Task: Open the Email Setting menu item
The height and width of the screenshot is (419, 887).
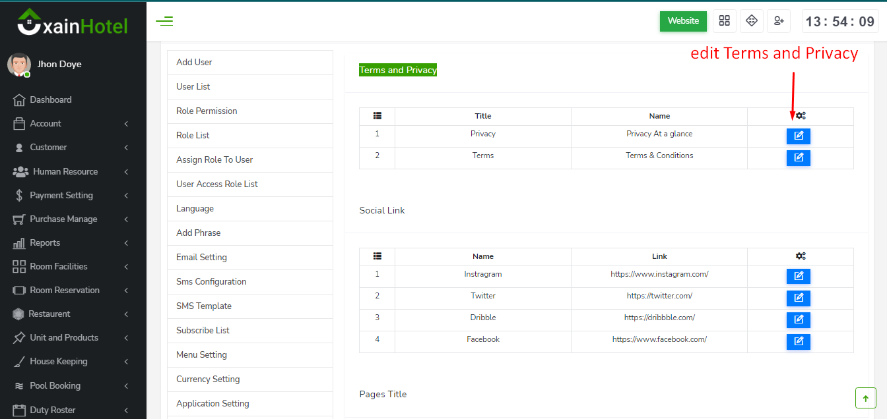Action: tap(201, 258)
